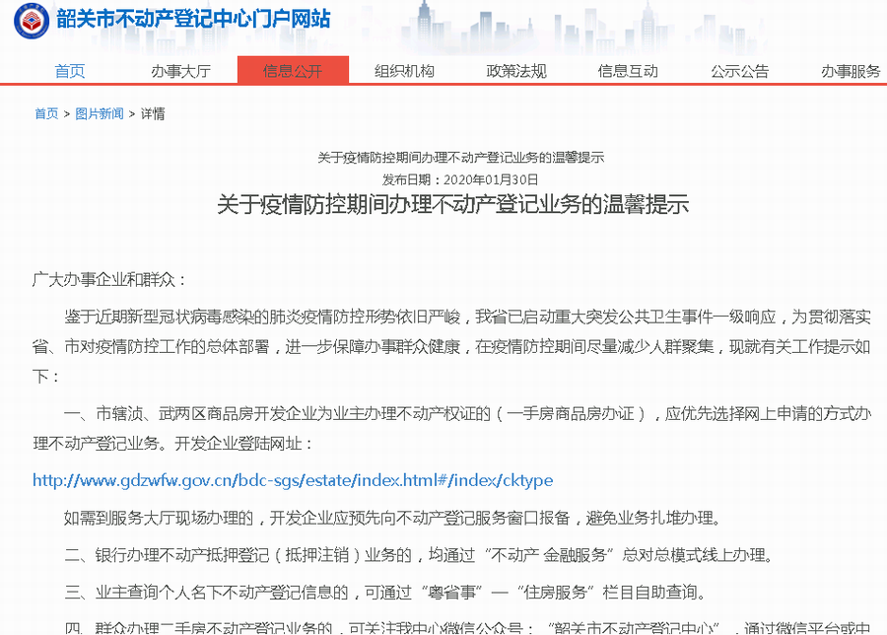Click the line starting 如需到服务大厅现场办理的
Image resolution: width=887 pixels, height=635 pixels.
pyautogui.click(x=393, y=518)
